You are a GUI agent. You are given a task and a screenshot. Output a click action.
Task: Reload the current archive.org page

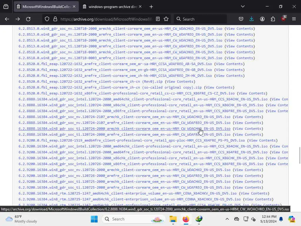point(28,19)
